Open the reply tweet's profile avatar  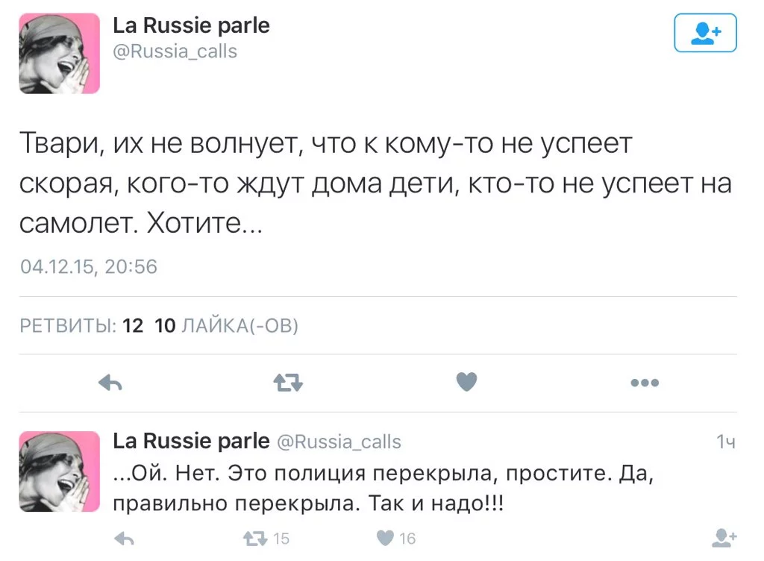59,471
